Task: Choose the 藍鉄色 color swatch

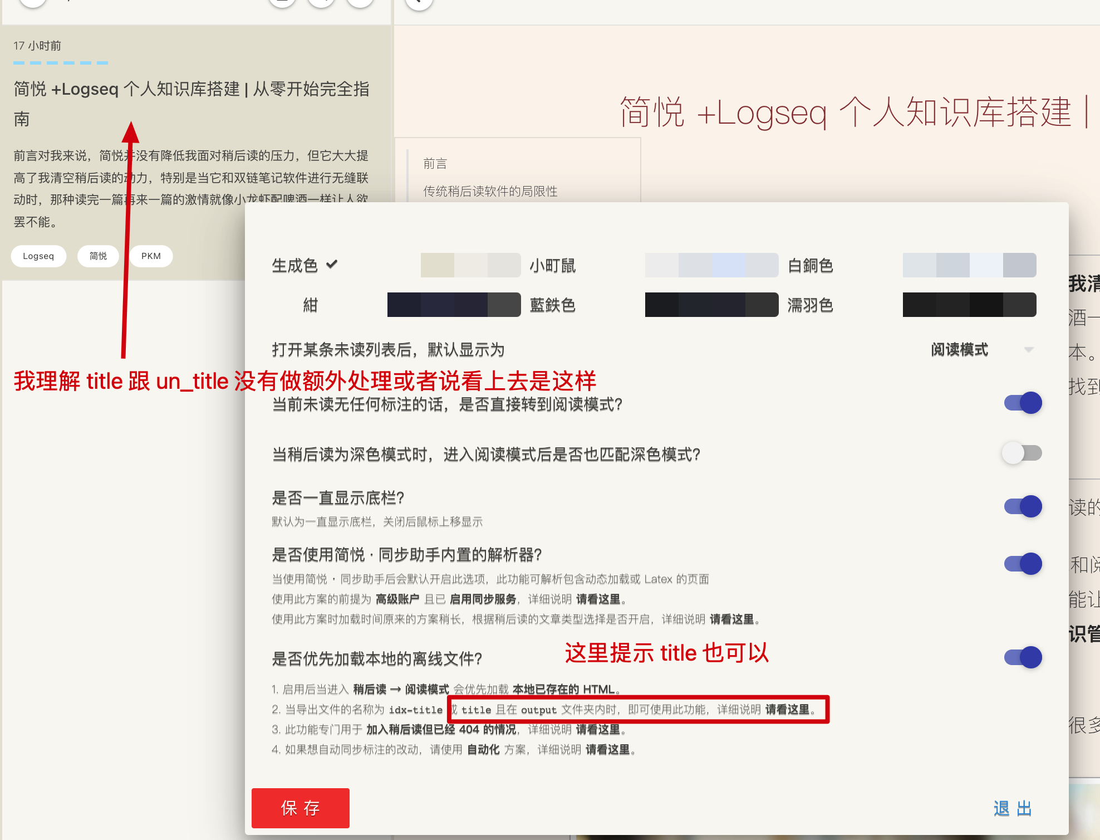Action: click(x=453, y=305)
